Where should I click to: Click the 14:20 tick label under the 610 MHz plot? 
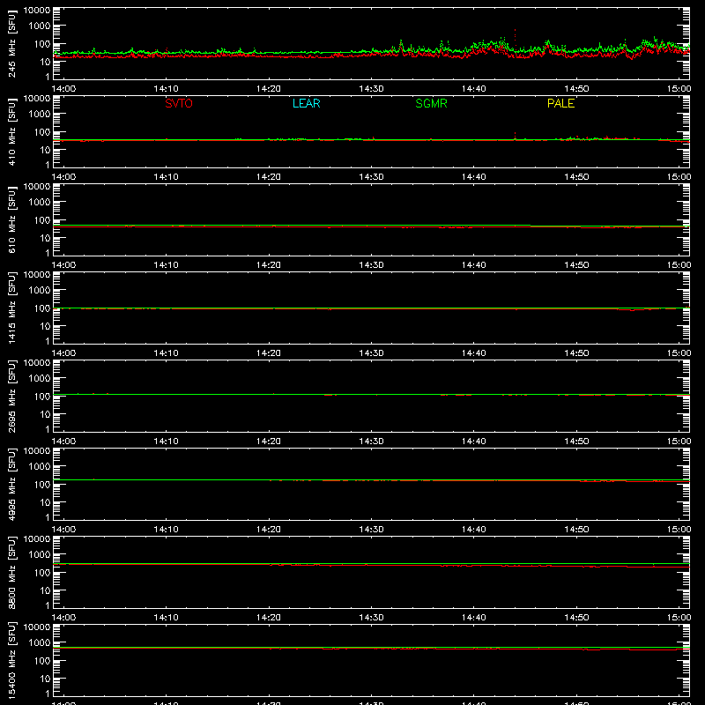coord(269,265)
